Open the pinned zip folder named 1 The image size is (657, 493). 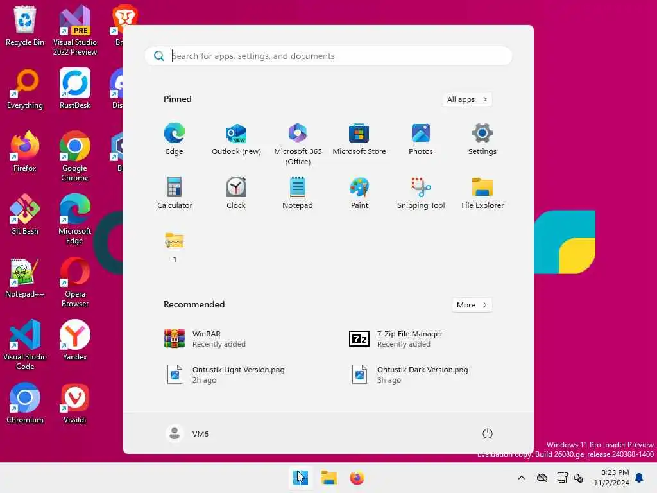[175, 247]
